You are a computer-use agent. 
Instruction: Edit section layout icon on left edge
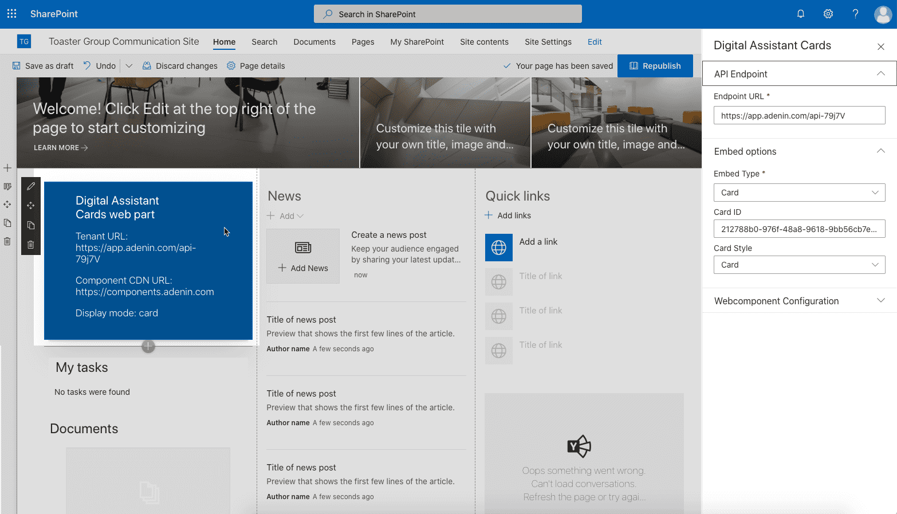(7, 186)
